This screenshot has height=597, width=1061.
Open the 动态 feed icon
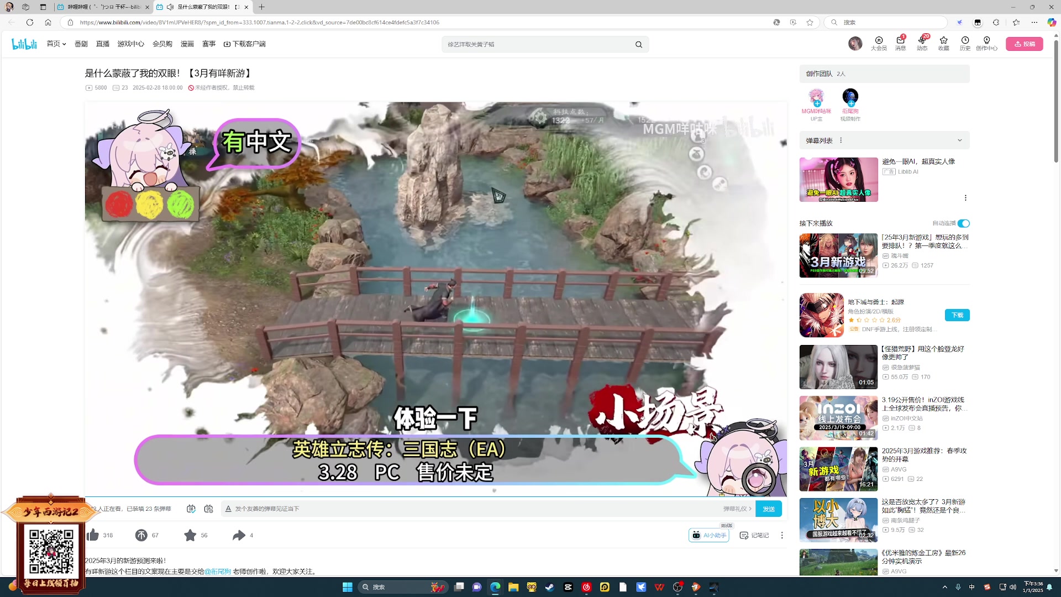[x=922, y=43]
